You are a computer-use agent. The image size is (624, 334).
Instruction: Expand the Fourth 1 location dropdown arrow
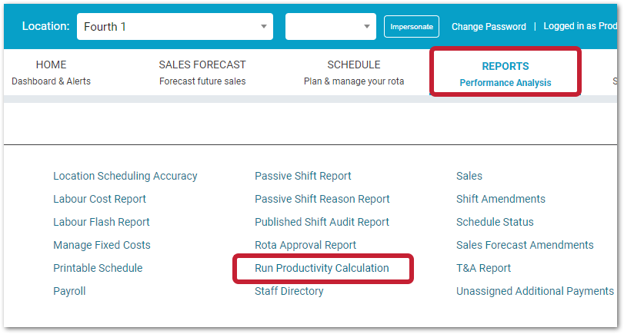263,27
